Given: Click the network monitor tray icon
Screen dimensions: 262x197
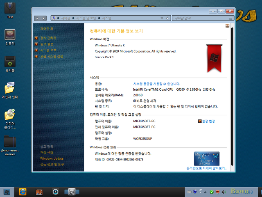Looking at the screenshot, I should [217, 192].
